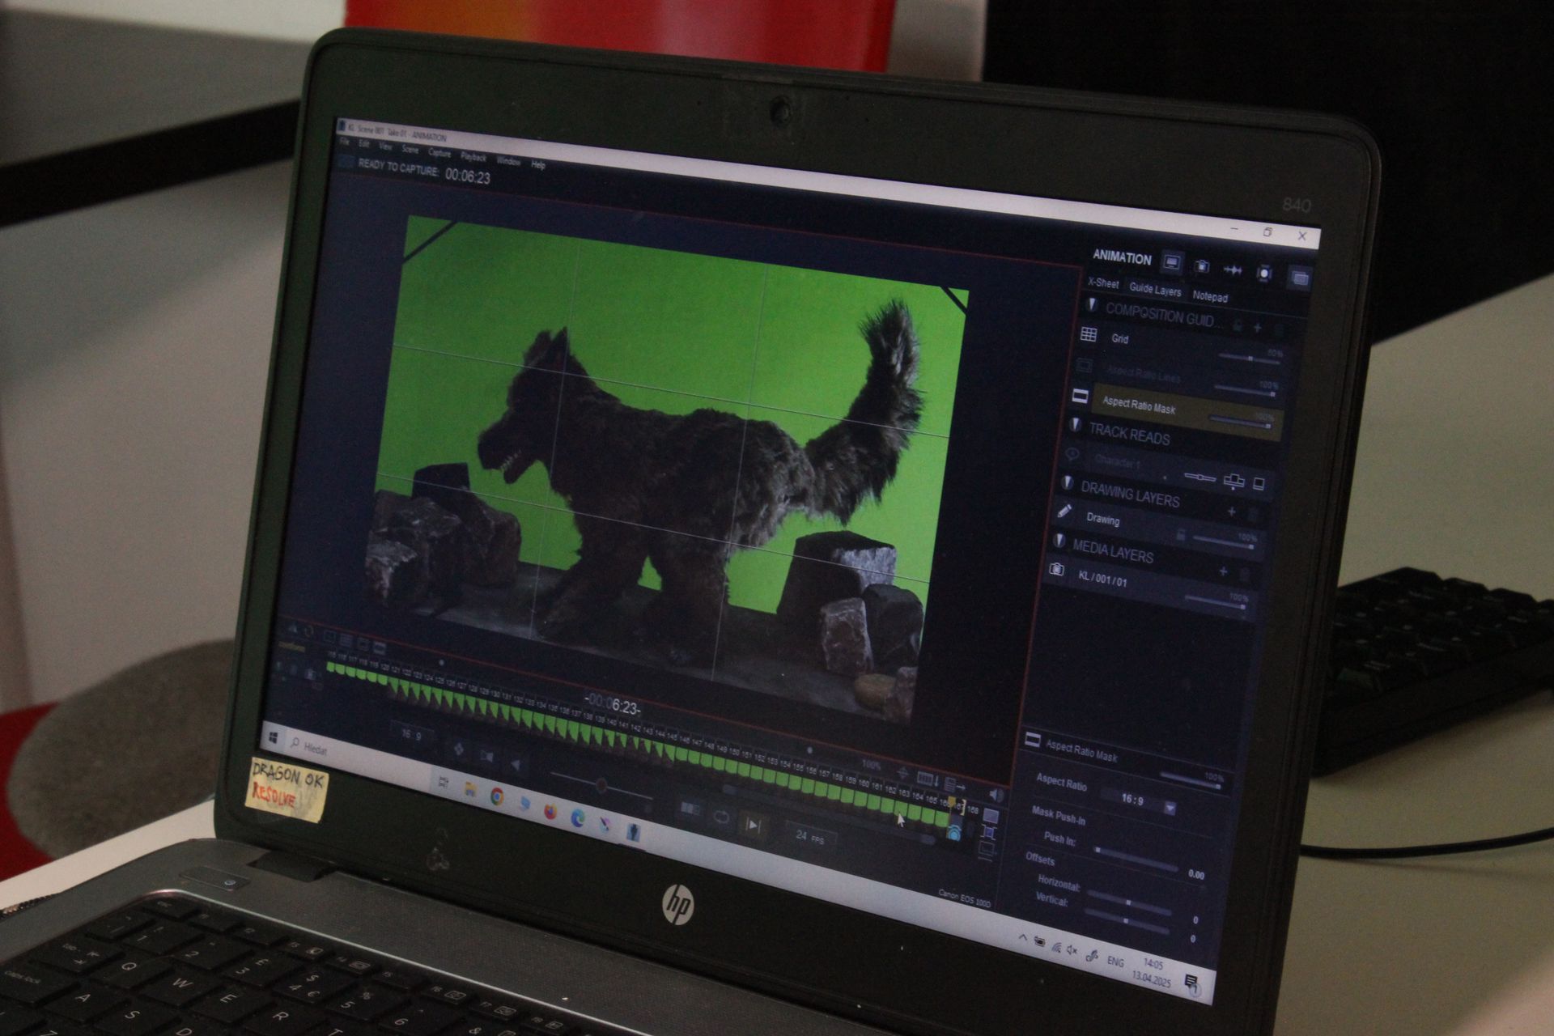The width and height of the screenshot is (1554, 1036).
Task: Click the Aspect Ratio Mask row icon
Action: [1081, 396]
